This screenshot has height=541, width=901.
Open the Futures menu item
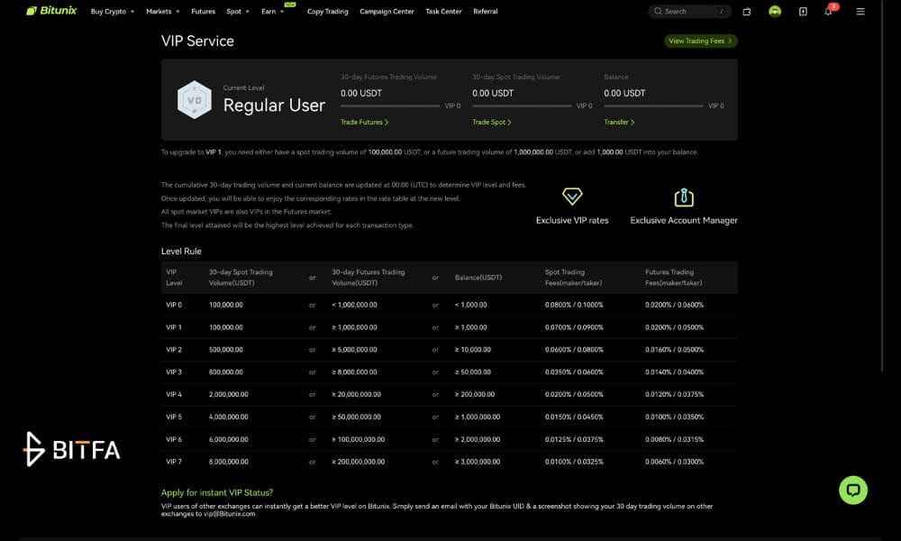pos(203,12)
